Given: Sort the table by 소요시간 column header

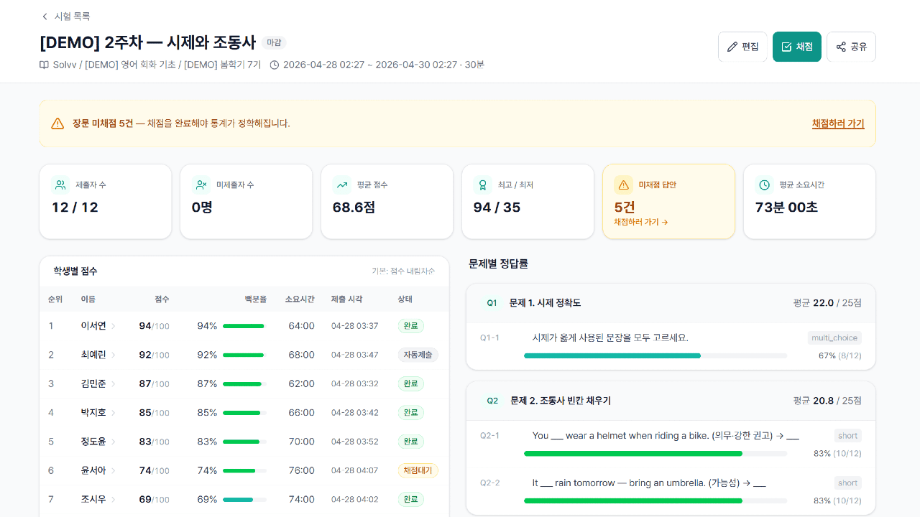Looking at the screenshot, I should (x=300, y=299).
